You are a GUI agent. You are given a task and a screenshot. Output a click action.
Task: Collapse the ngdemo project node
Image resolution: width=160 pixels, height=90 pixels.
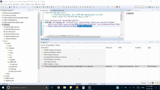click(1, 24)
